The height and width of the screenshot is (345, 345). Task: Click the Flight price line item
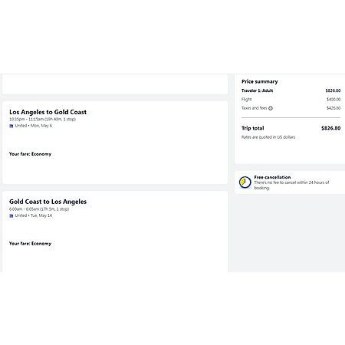[291, 99]
